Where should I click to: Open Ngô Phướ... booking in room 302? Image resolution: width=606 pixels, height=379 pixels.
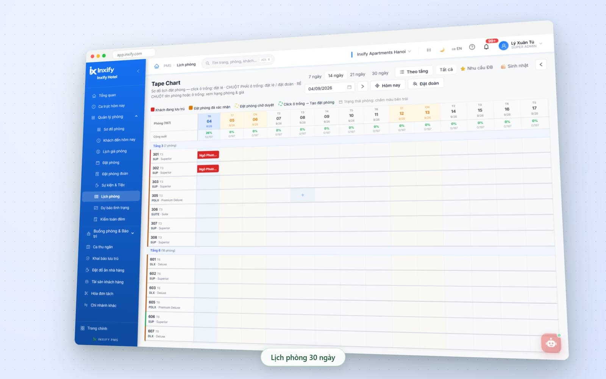pos(208,169)
